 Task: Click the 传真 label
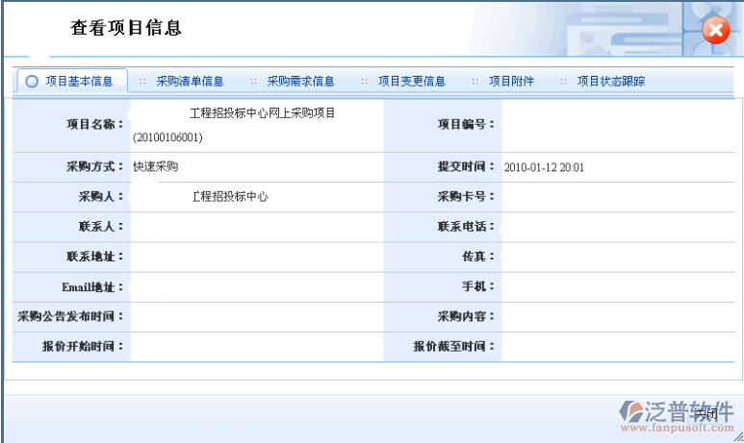[x=478, y=257]
